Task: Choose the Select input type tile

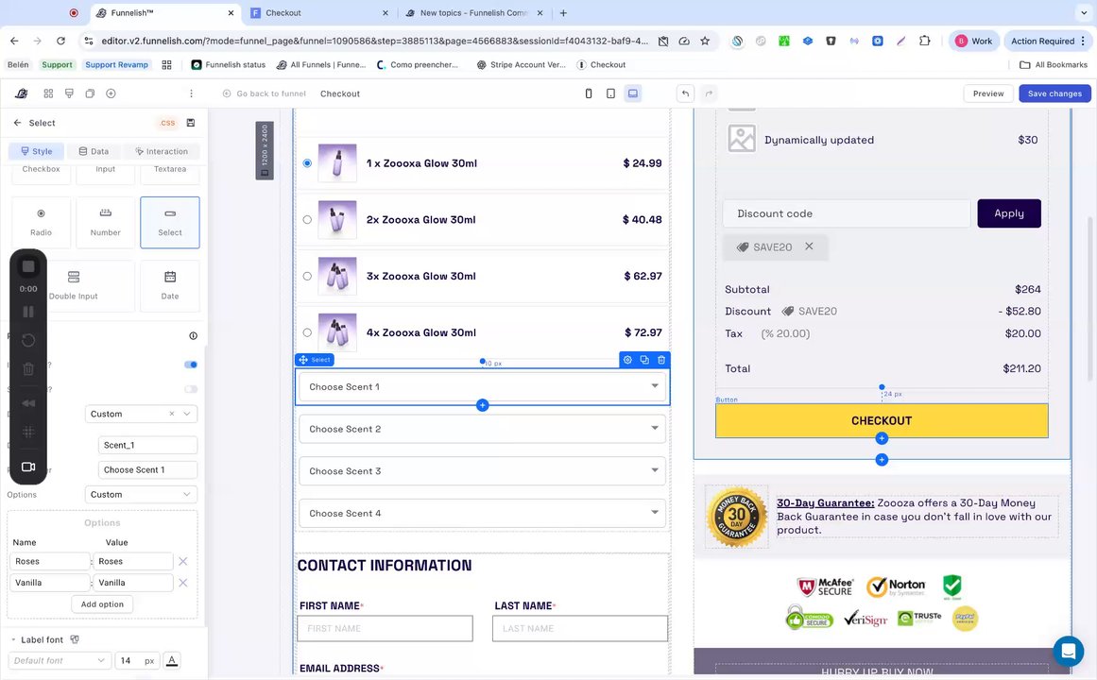Action: pos(170,223)
